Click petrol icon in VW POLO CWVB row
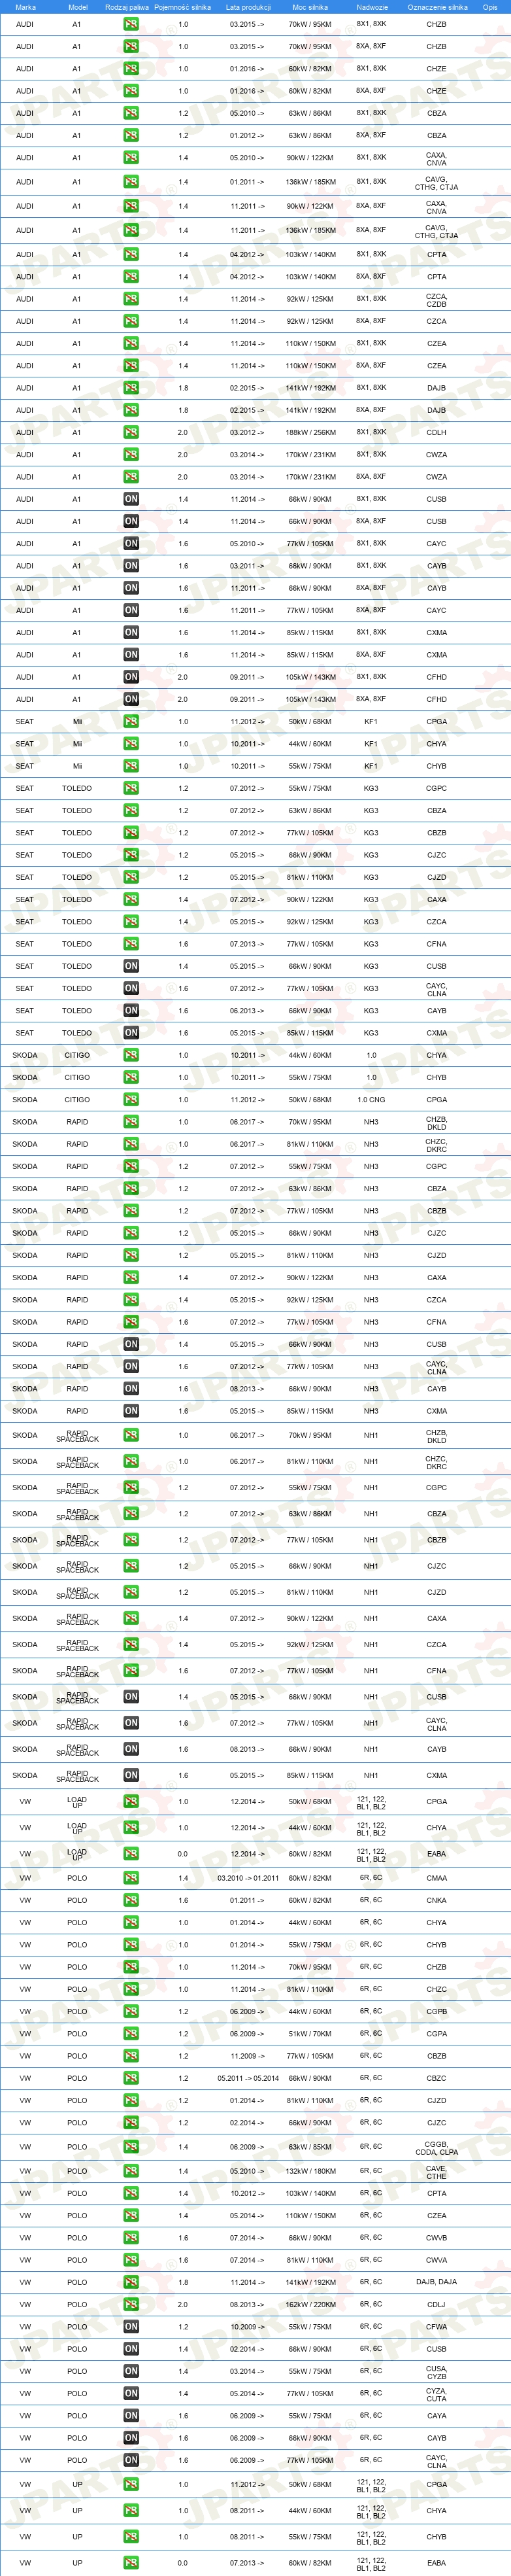511x2576 pixels. [x=131, y=2238]
